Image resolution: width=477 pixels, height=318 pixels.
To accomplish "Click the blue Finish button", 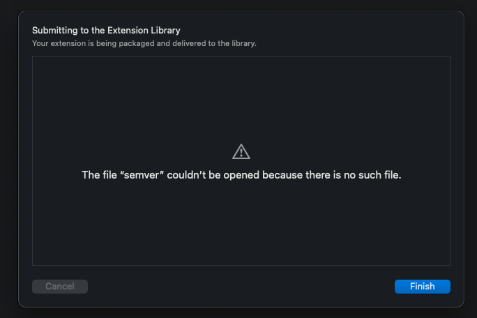I will coord(422,287).
